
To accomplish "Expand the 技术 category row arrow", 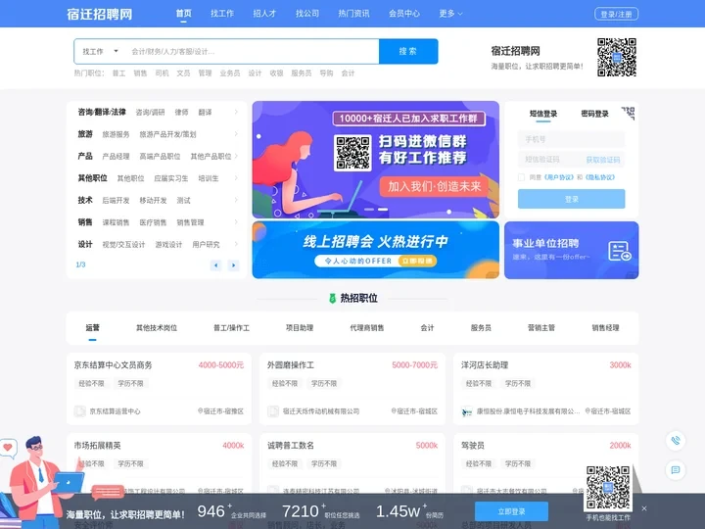I will [236, 200].
